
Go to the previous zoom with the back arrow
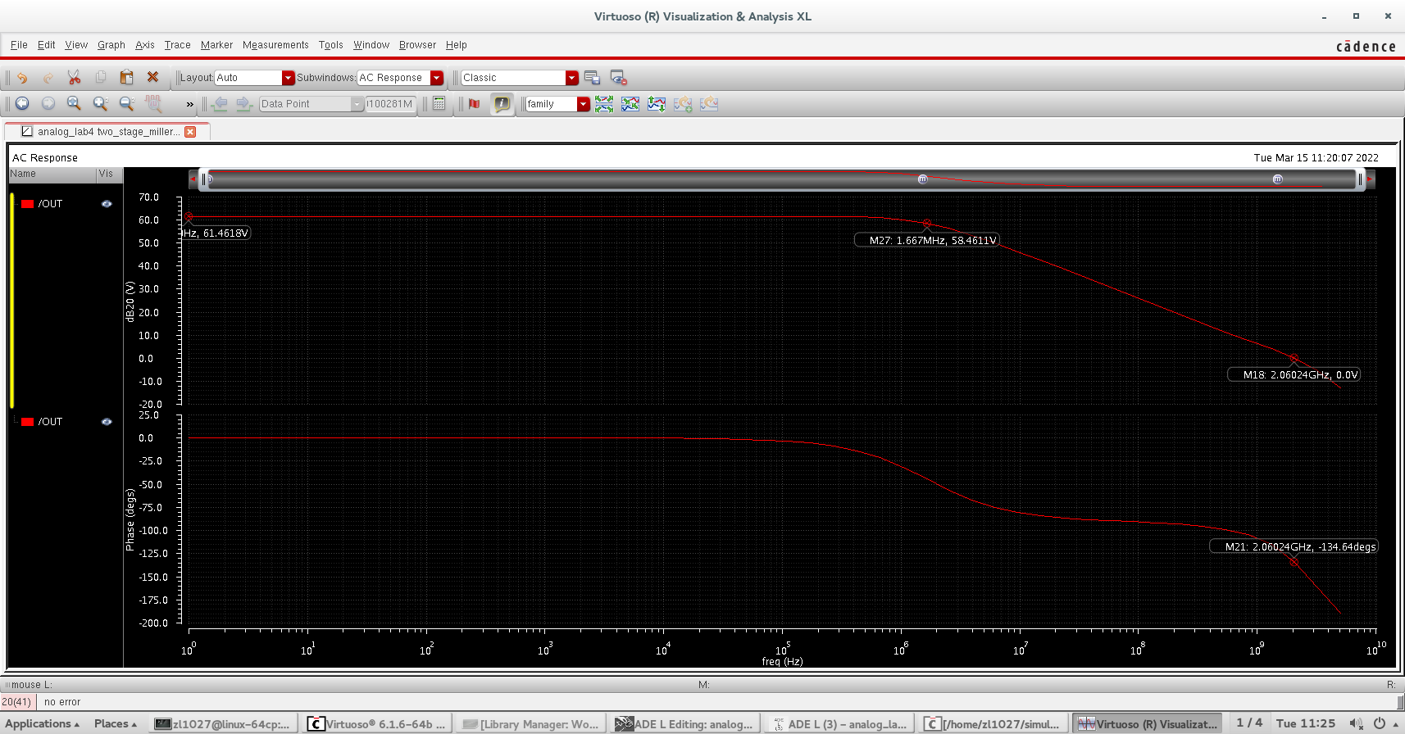(22, 103)
